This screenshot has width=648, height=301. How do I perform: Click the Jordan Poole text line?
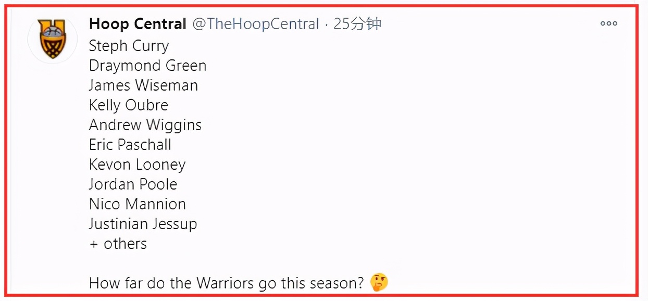click(133, 184)
